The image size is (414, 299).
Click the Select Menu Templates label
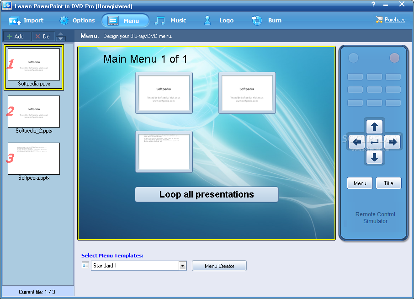(112, 256)
